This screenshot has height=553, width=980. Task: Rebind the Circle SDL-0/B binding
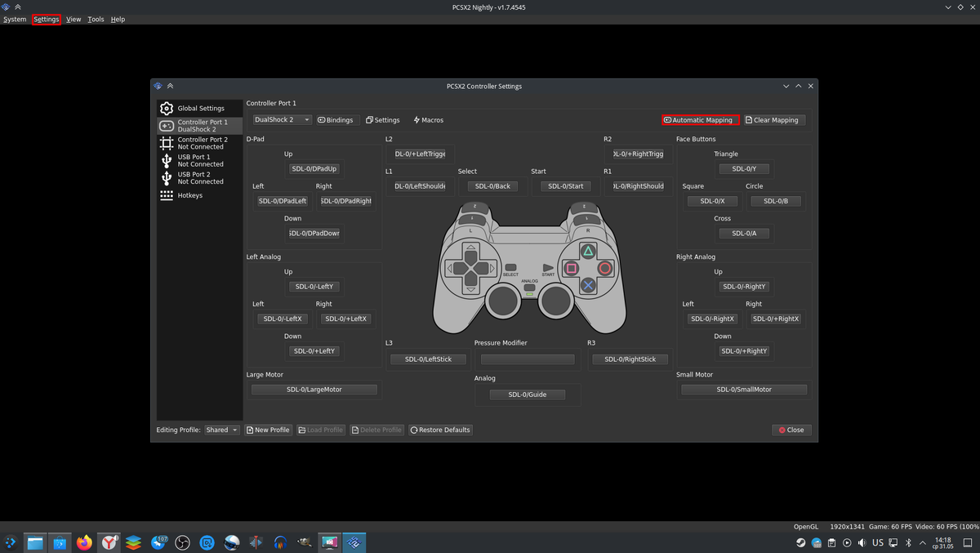[776, 201]
